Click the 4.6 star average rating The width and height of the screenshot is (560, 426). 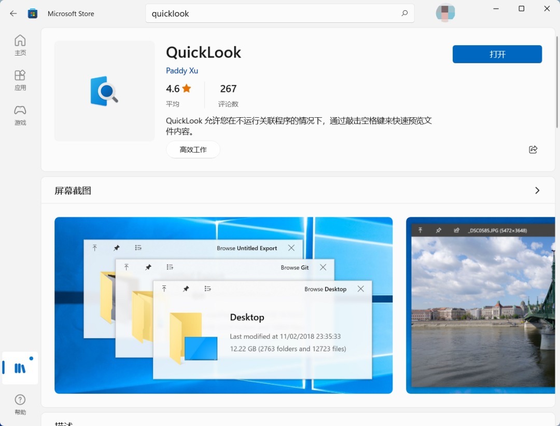[x=178, y=89]
